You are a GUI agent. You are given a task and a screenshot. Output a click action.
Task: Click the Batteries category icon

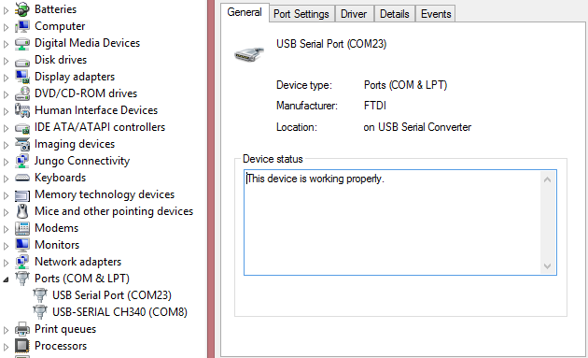point(22,9)
